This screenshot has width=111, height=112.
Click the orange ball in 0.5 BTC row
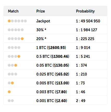(x=19, y=57)
